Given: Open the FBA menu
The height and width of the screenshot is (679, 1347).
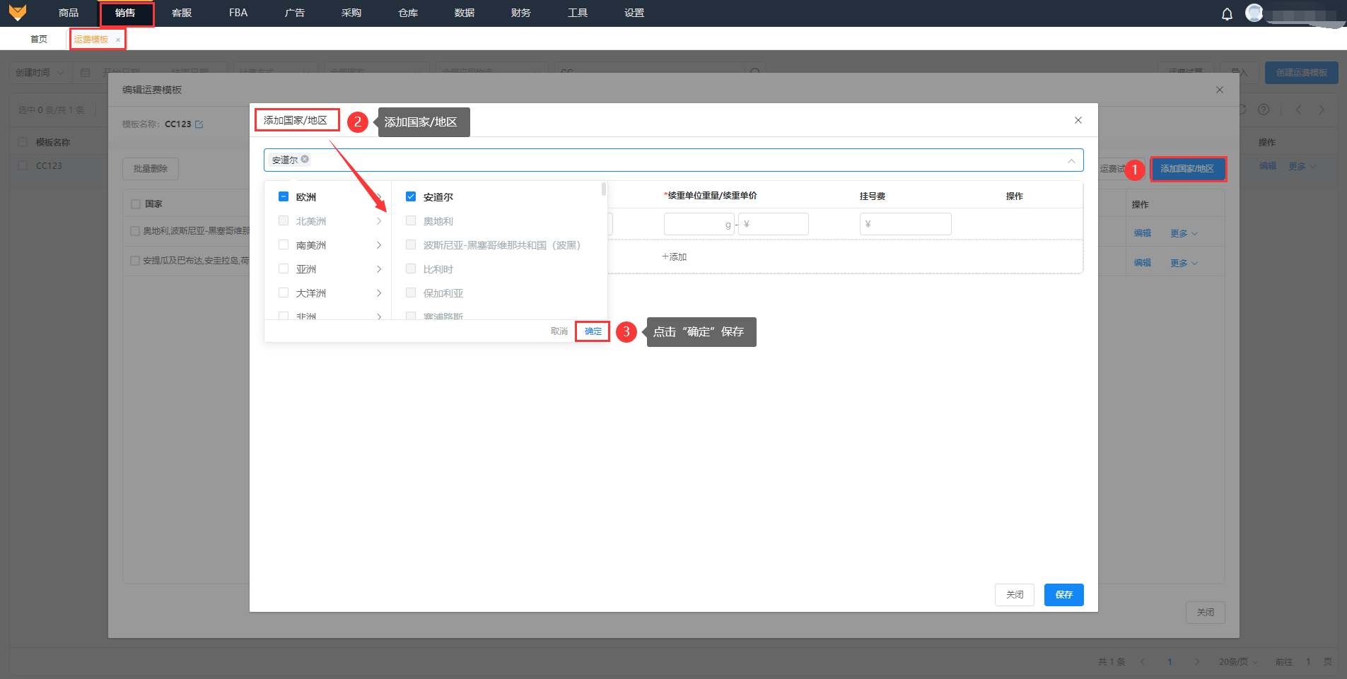Looking at the screenshot, I should click(x=238, y=13).
